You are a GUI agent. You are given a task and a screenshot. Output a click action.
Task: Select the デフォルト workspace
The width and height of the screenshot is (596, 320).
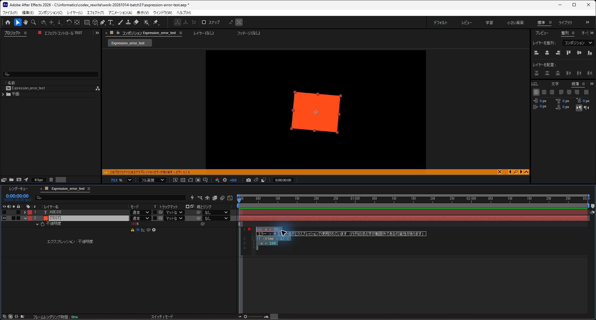click(440, 22)
